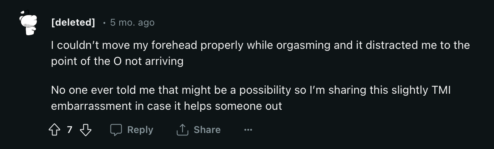
Task: Click the second paragraph mentioning TMI
Action: [251, 98]
